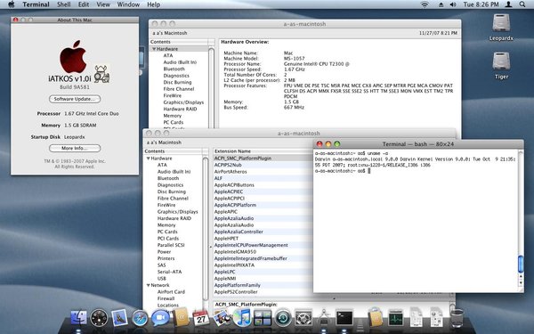The width and height of the screenshot is (534, 334).
Task: Open the volume control in menu bar
Action: point(453,4)
